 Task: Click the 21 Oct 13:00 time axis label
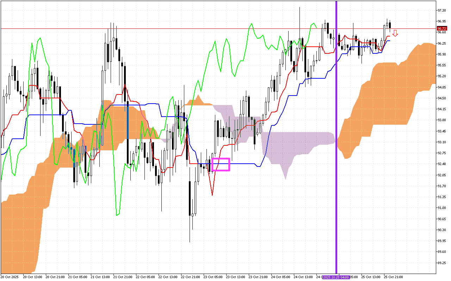(100, 277)
